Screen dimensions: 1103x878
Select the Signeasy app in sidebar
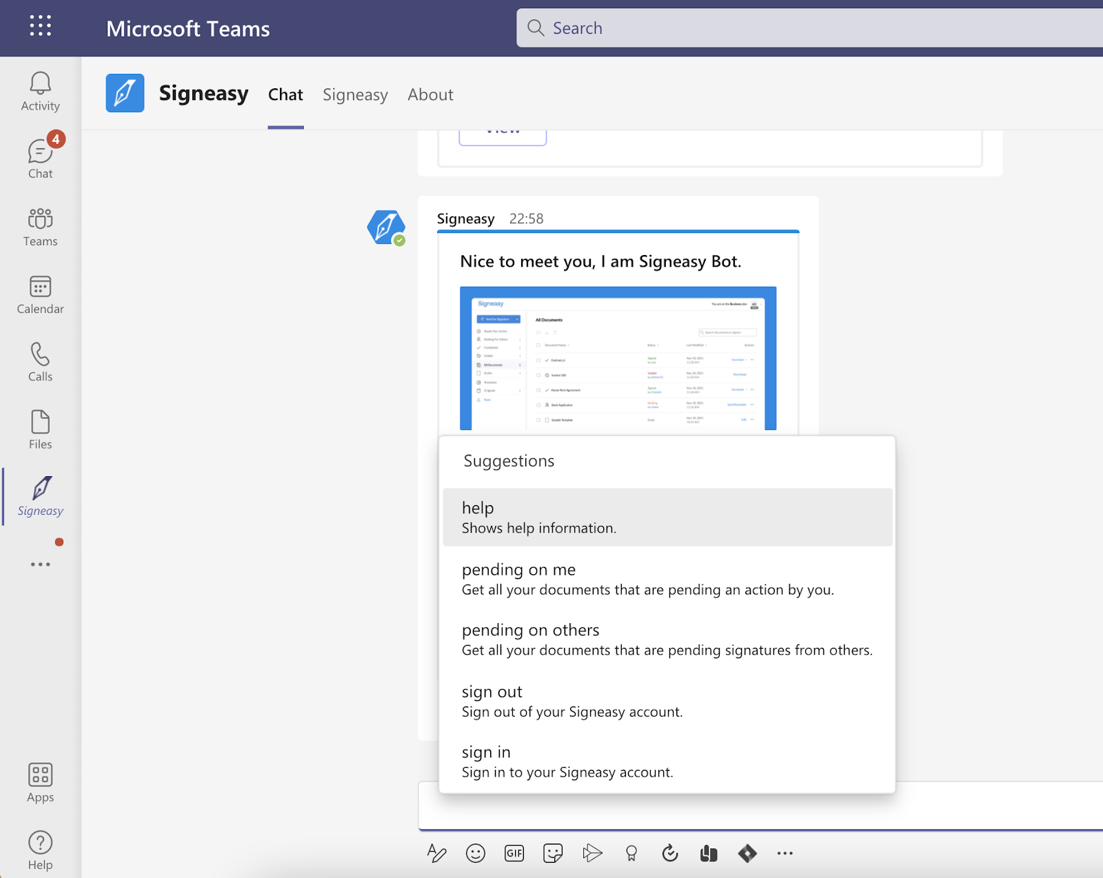40,497
